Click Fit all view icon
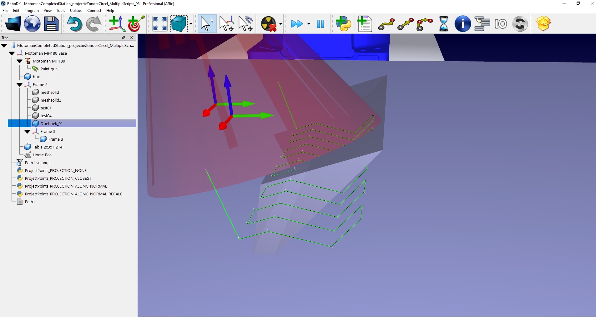Viewport: 596px width, 317px height. coord(160,24)
